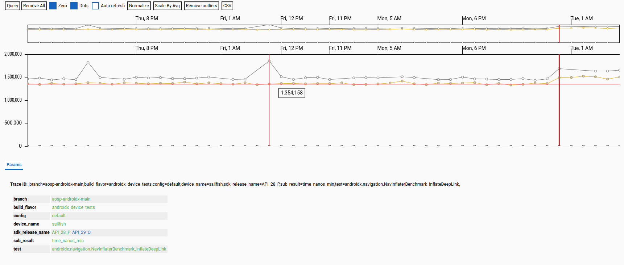Screen dimensions: 624x265
Task: Toggle the Zero checkbox
Action: (53, 6)
